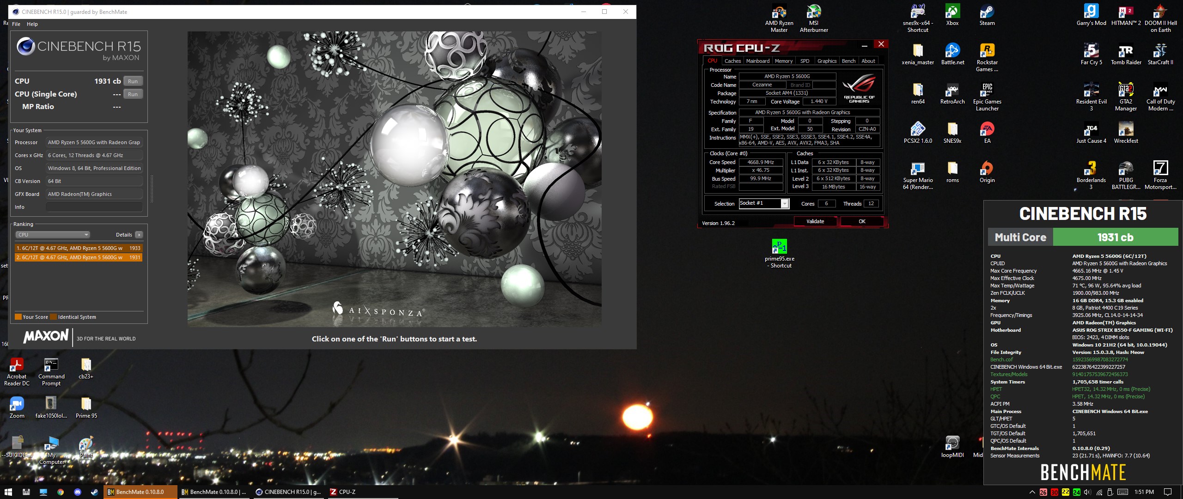1183x499 pixels.
Task: Open the Ranking CPU dropdown in Cinebench
Action: pyautogui.click(x=53, y=235)
